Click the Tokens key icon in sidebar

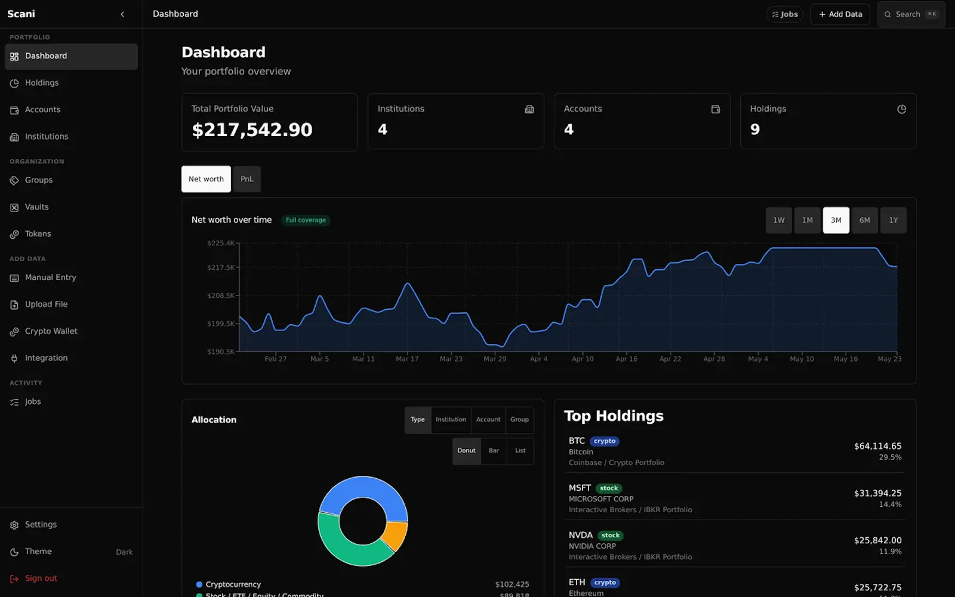point(14,234)
